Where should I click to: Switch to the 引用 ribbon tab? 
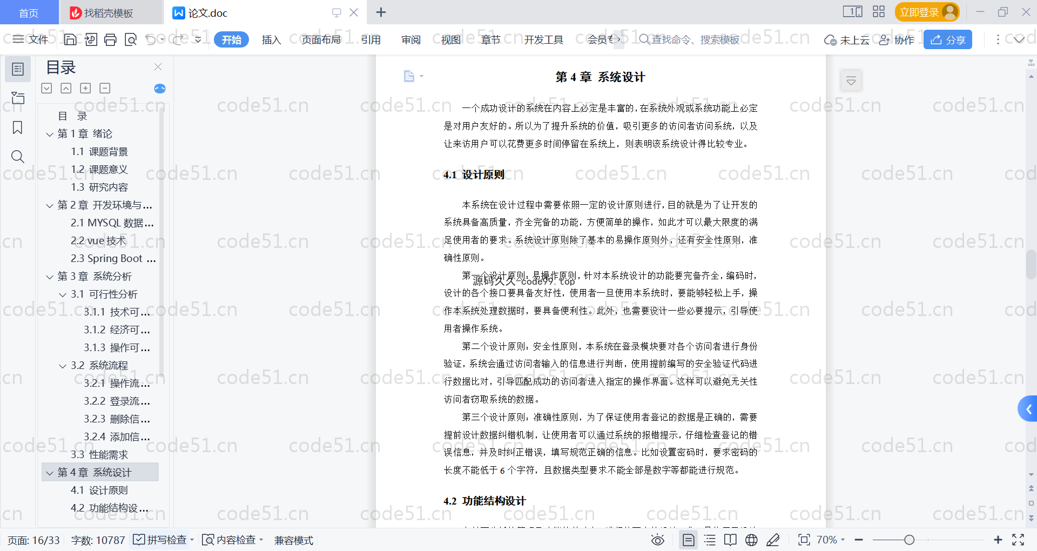click(371, 39)
